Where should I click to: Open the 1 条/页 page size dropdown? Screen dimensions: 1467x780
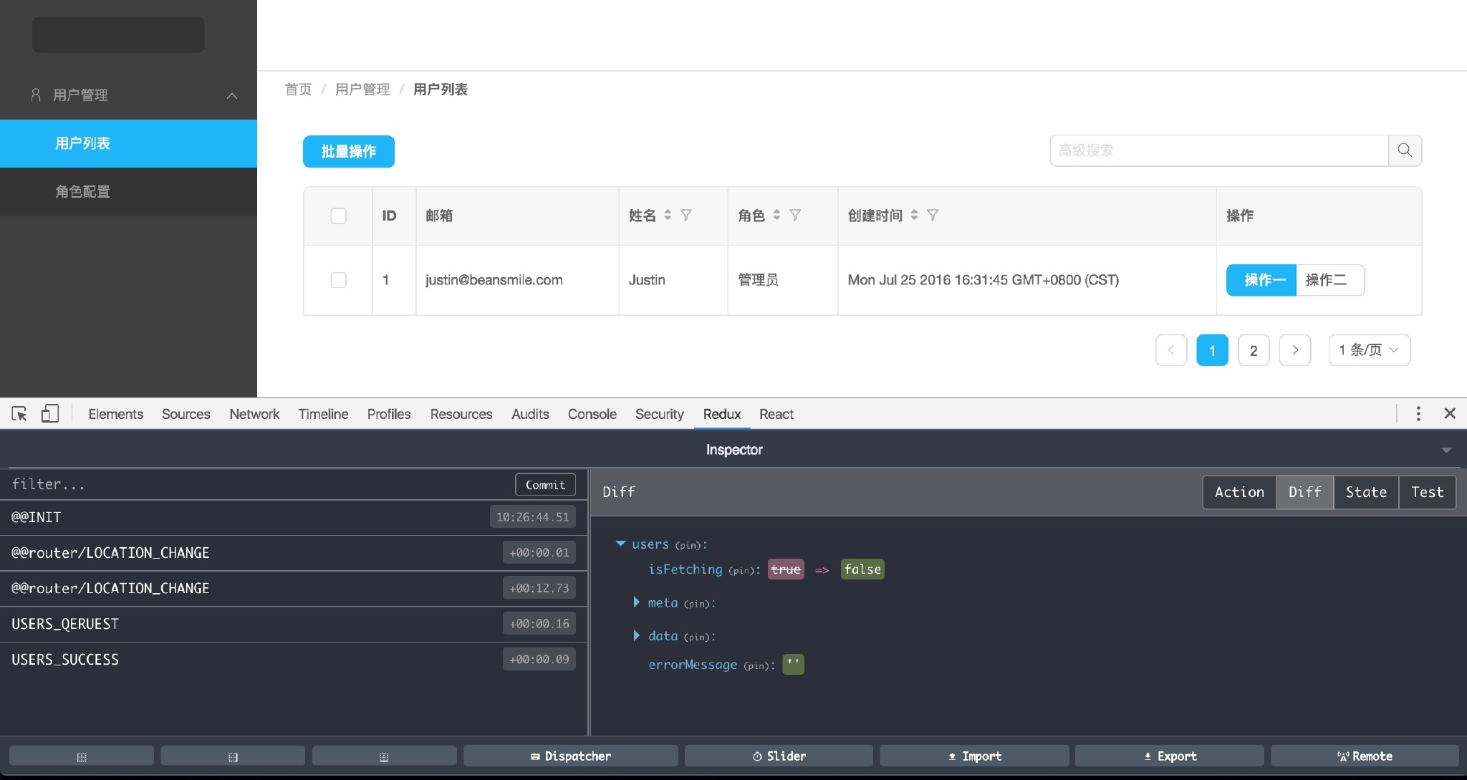pos(1369,350)
